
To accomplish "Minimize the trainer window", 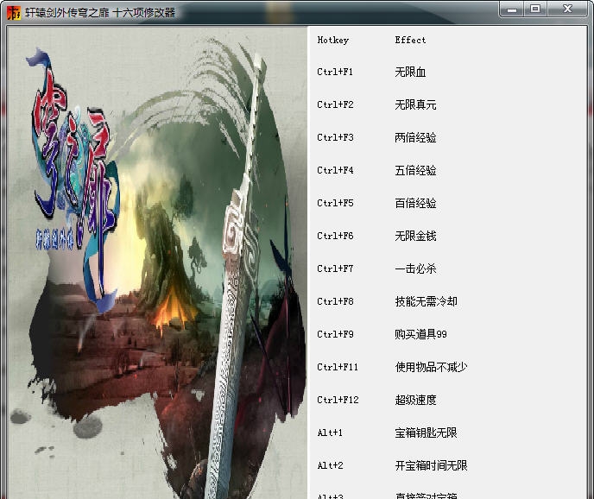I will (x=512, y=9).
